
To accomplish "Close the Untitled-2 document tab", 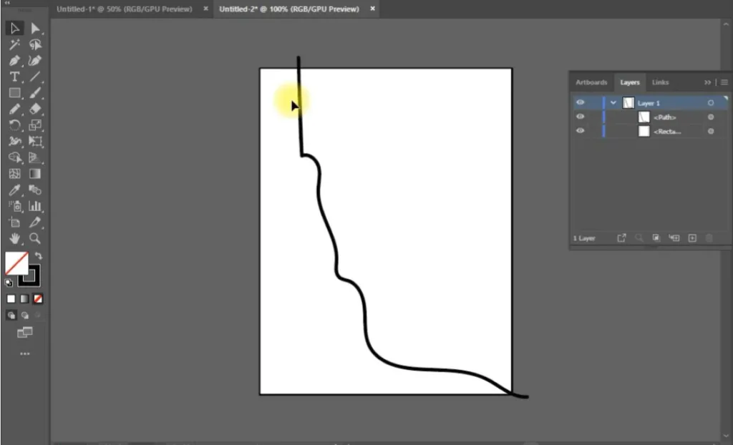I will click(x=372, y=9).
